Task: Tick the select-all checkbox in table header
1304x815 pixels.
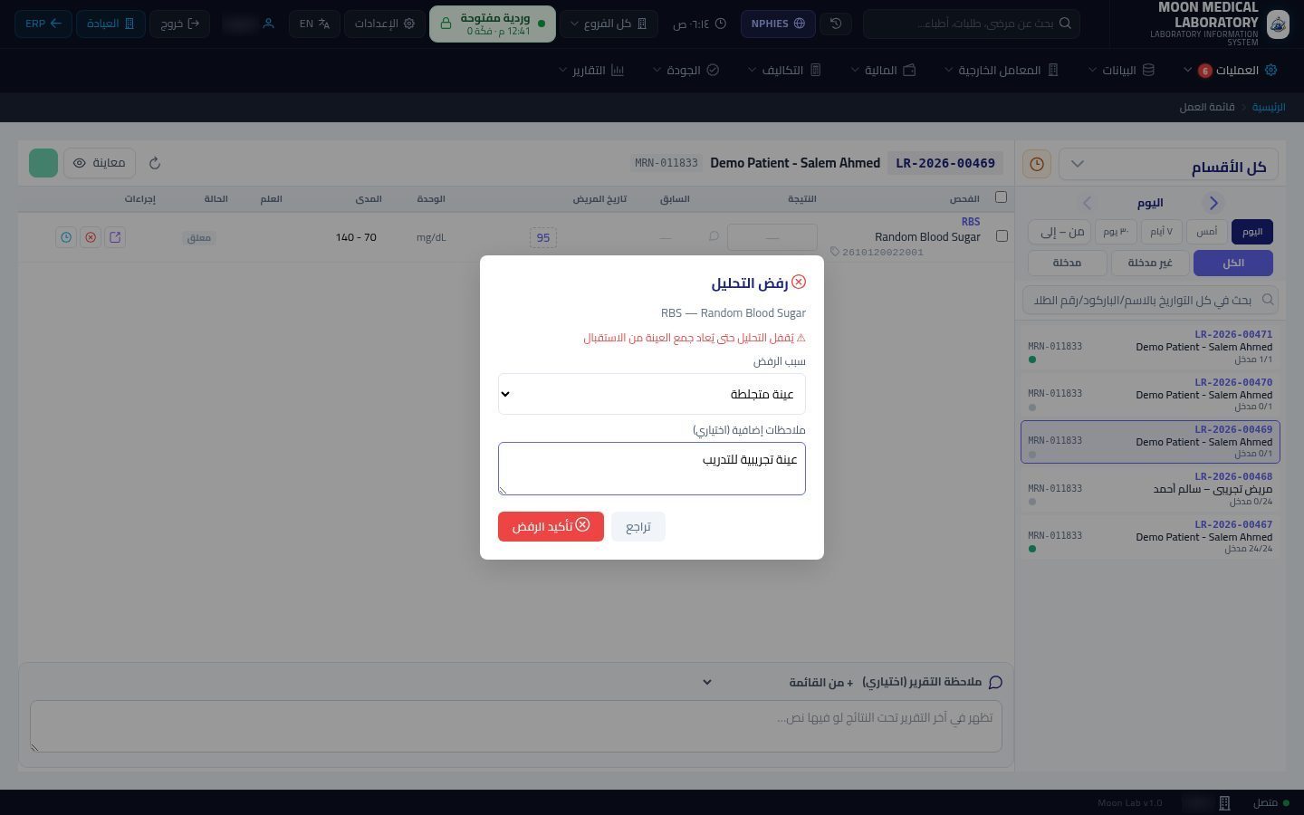Action: pos(1001,197)
